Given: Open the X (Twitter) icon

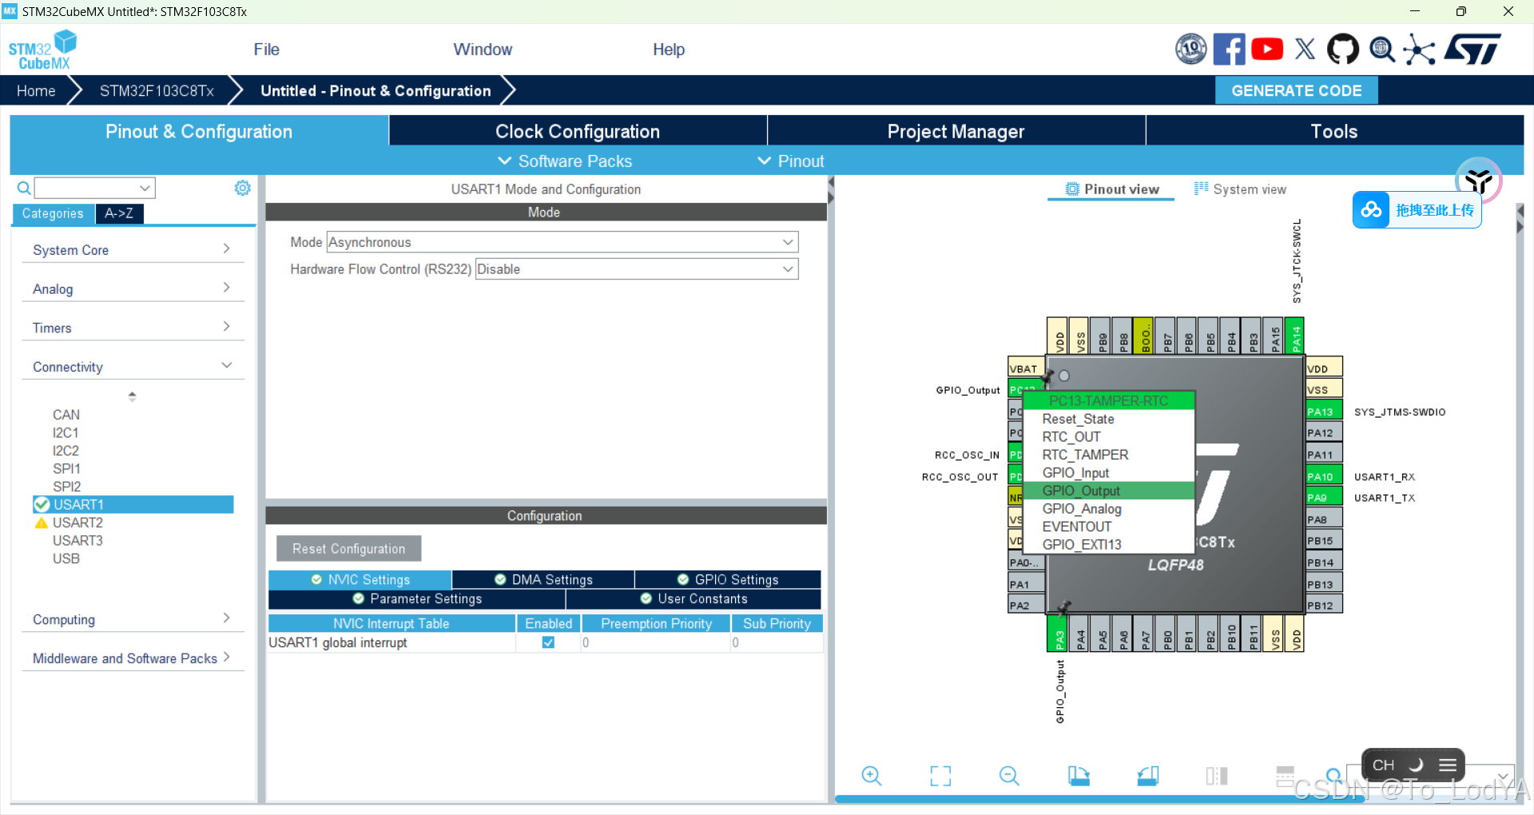Looking at the screenshot, I should (x=1305, y=50).
